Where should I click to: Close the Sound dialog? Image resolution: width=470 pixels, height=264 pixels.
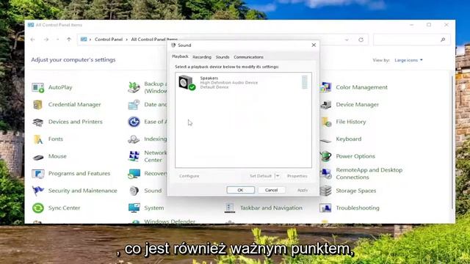click(x=314, y=45)
